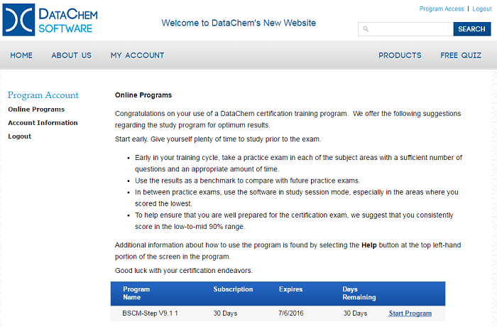497x327 pixels.
Task: Click Logout in the Program Account sidebar
Action: pos(20,136)
